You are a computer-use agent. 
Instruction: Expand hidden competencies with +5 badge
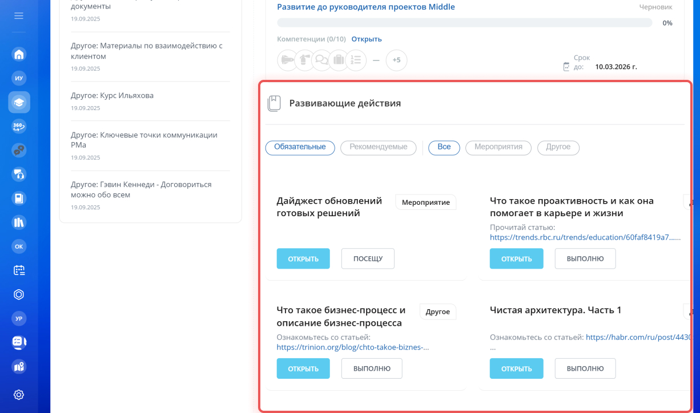coord(396,60)
